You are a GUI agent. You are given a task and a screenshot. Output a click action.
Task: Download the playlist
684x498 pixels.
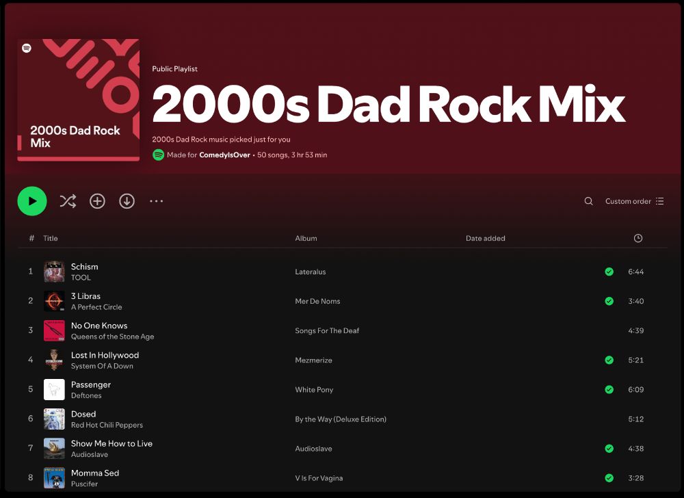coord(127,201)
